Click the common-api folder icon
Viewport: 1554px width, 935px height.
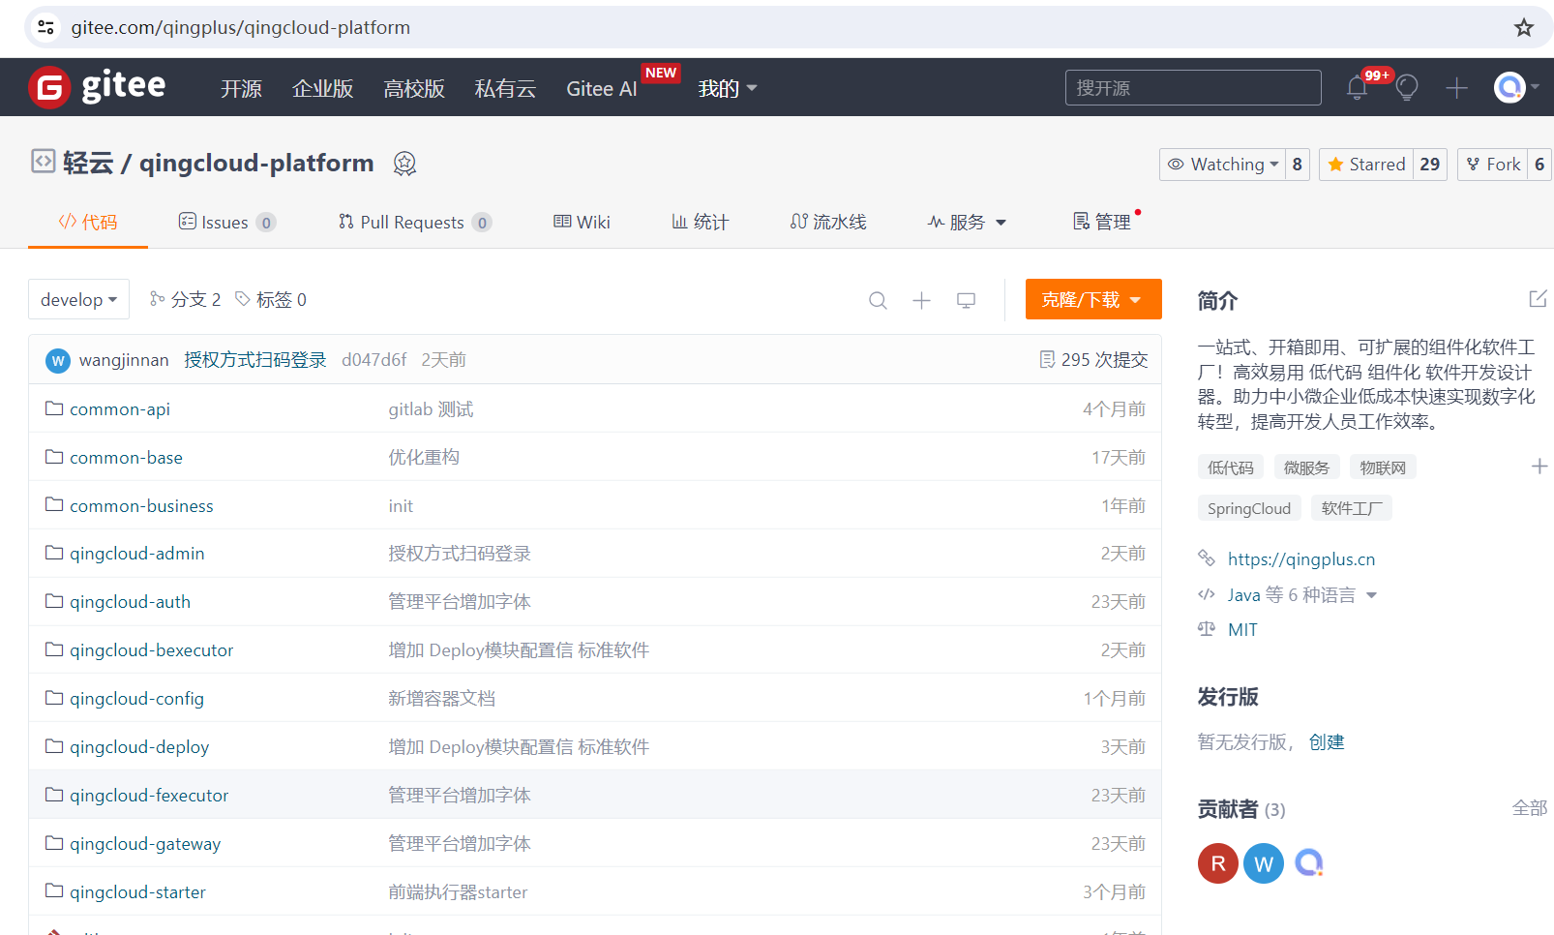[54, 408]
